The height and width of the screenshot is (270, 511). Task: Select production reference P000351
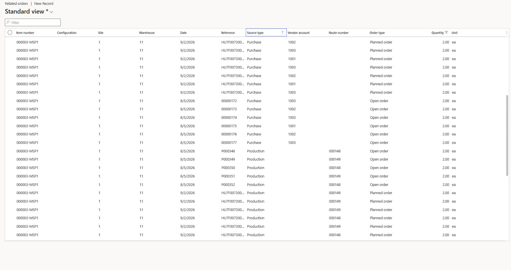tap(228, 176)
